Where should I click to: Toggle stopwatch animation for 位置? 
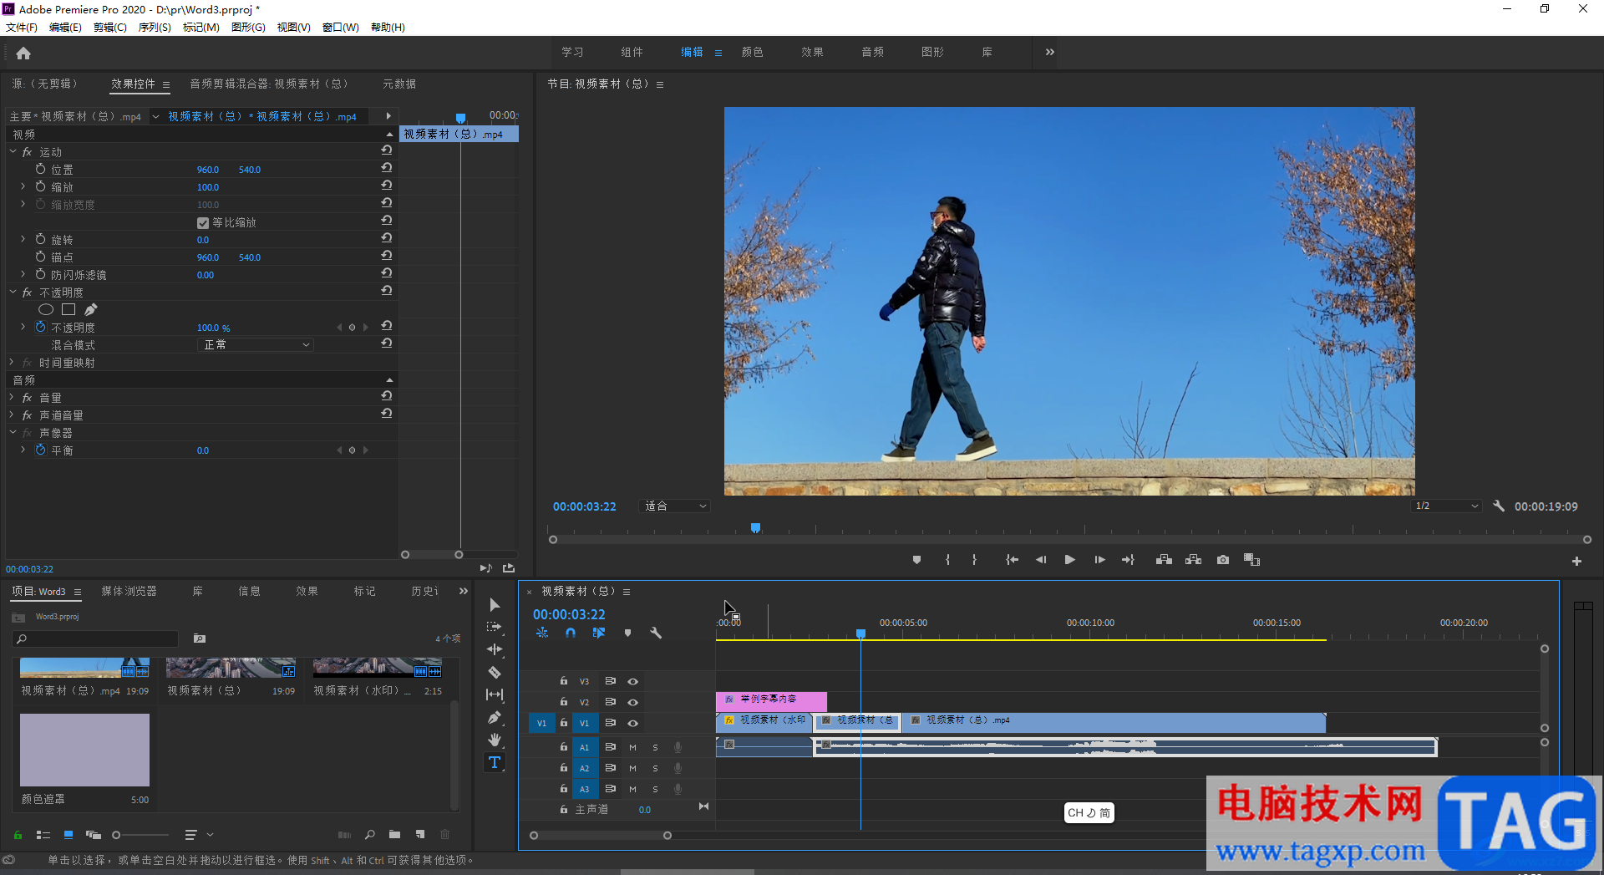40,170
